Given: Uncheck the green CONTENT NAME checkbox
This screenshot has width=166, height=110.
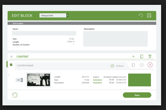Looking at the screenshot, I should point(11,65).
